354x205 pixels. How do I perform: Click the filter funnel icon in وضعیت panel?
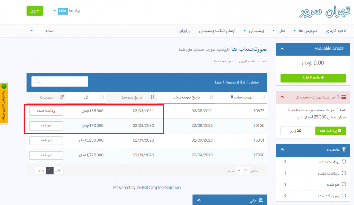click(x=344, y=150)
